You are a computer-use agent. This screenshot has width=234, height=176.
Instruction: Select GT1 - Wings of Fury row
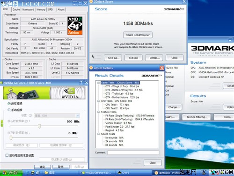click(122, 86)
